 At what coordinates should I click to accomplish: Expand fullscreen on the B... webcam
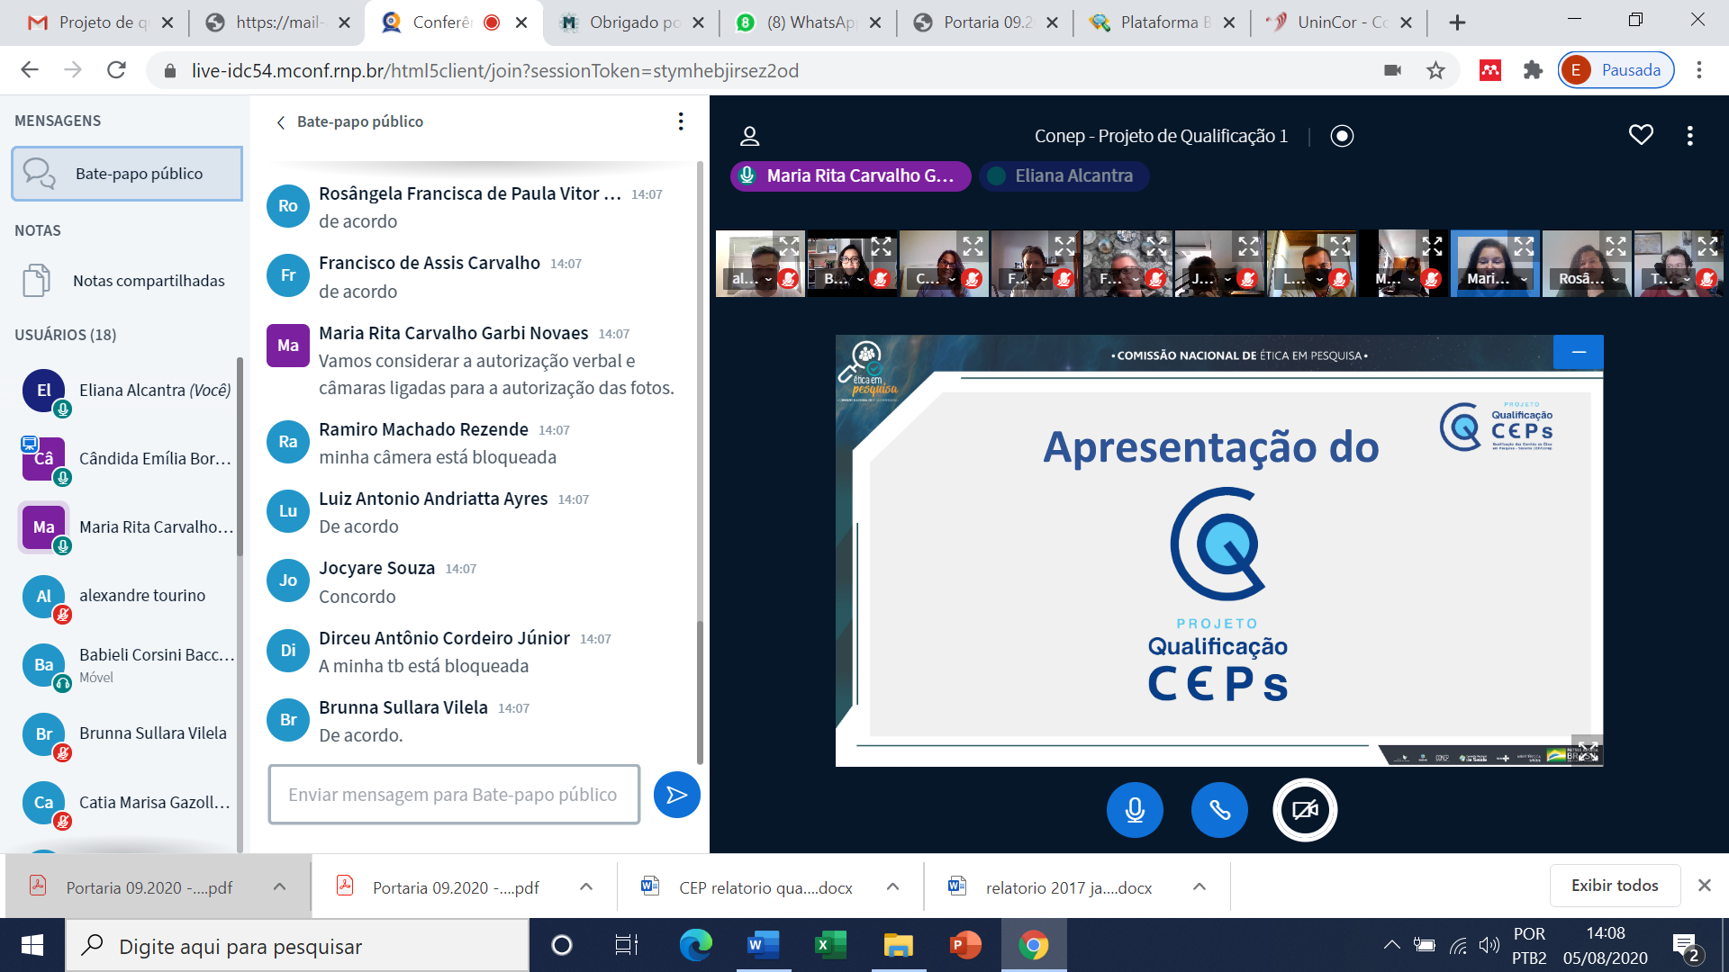pyautogui.click(x=881, y=246)
